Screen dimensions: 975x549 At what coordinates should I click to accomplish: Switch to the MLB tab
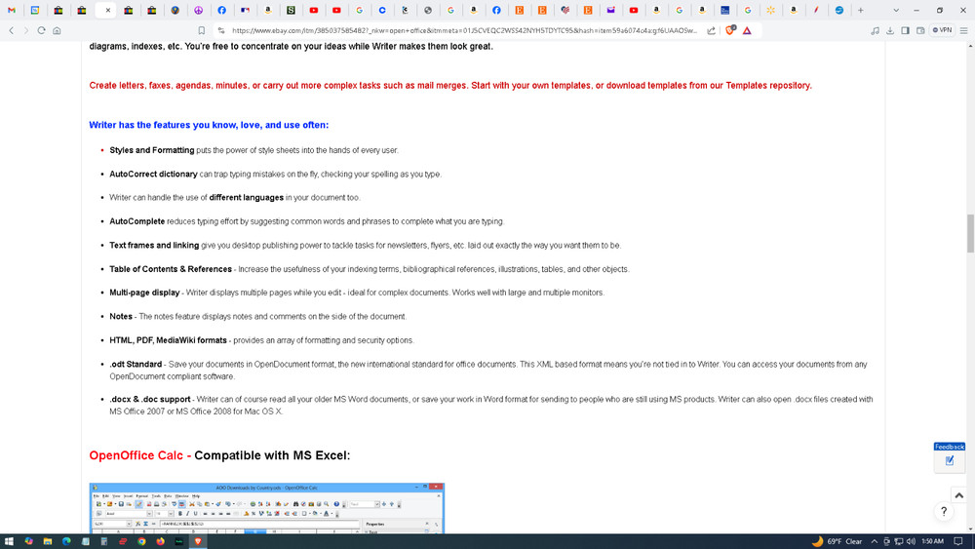[245, 10]
